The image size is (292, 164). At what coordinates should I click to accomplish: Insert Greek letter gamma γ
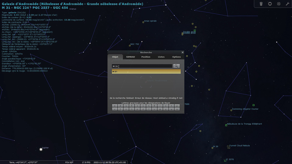coord(126,106)
